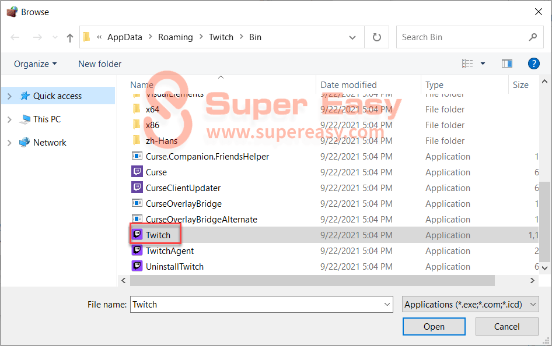Screen dimensions: 552x346
Task: Click the Twitch breadcrumb in the address bar
Action: [x=221, y=37]
